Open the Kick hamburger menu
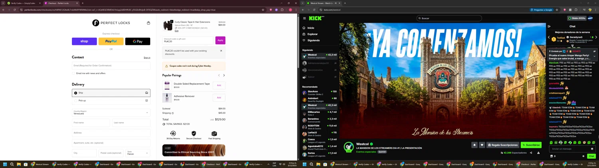Viewport: 599px width, 168px height. 304,18
